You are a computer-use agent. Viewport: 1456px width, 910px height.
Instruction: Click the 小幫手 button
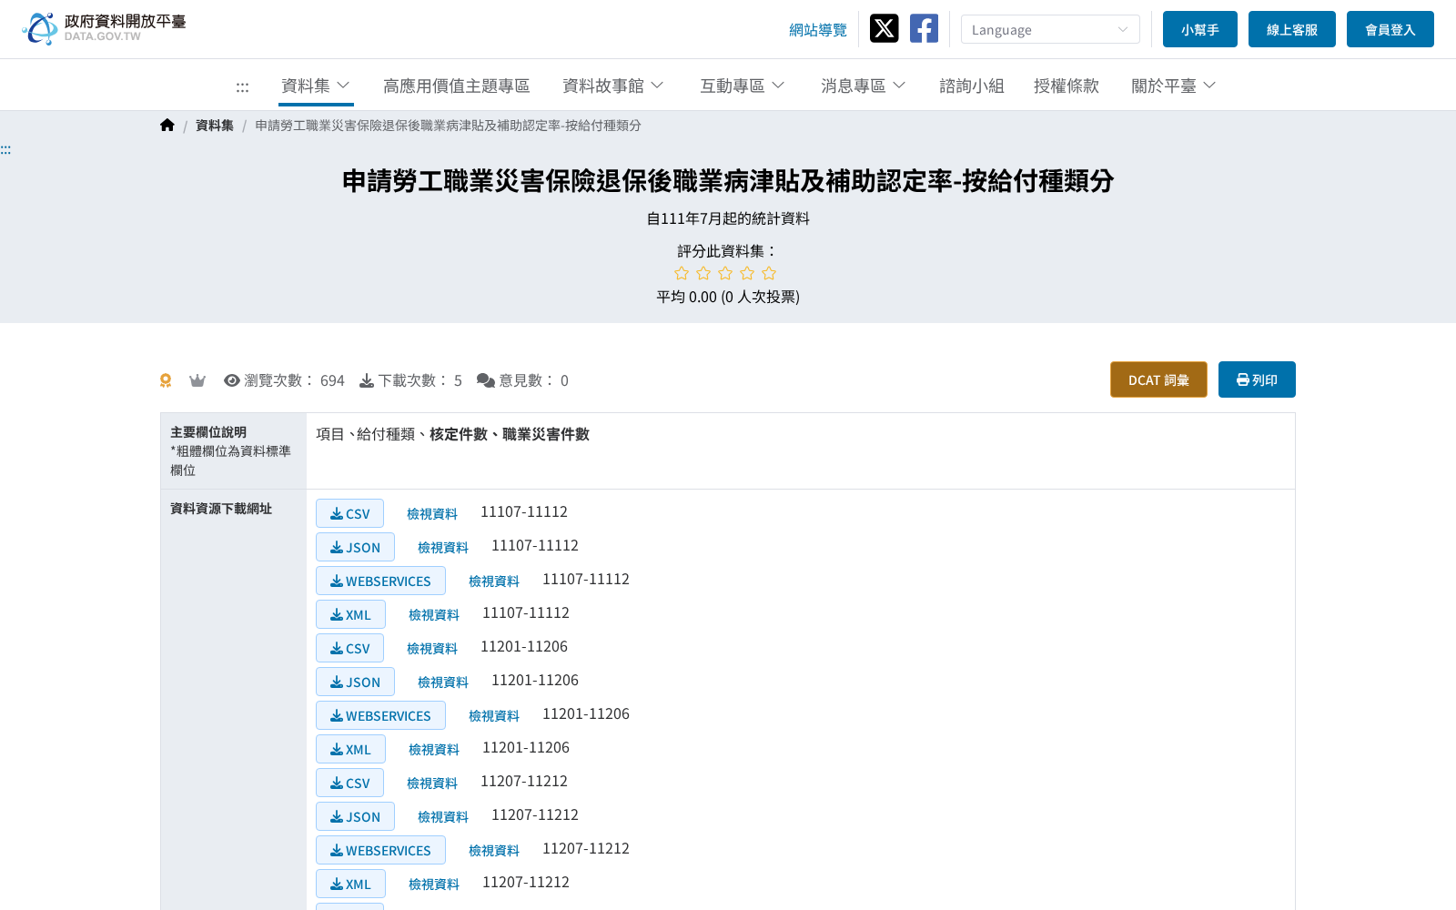pos(1200,29)
